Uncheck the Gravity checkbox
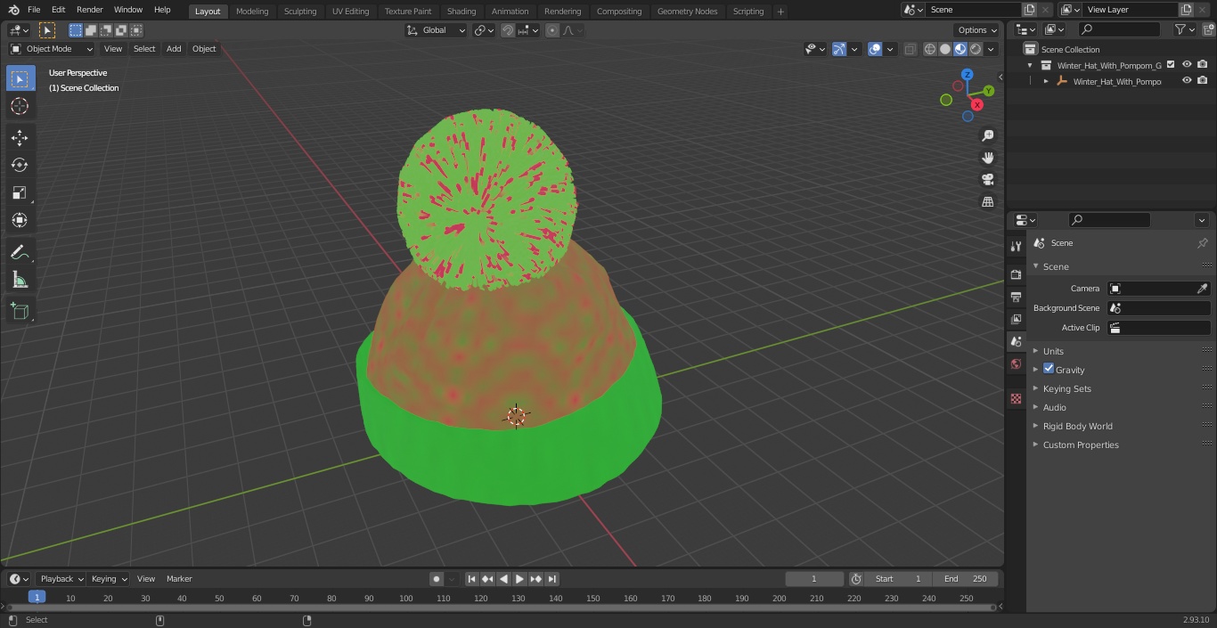 pyautogui.click(x=1049, y=369)
